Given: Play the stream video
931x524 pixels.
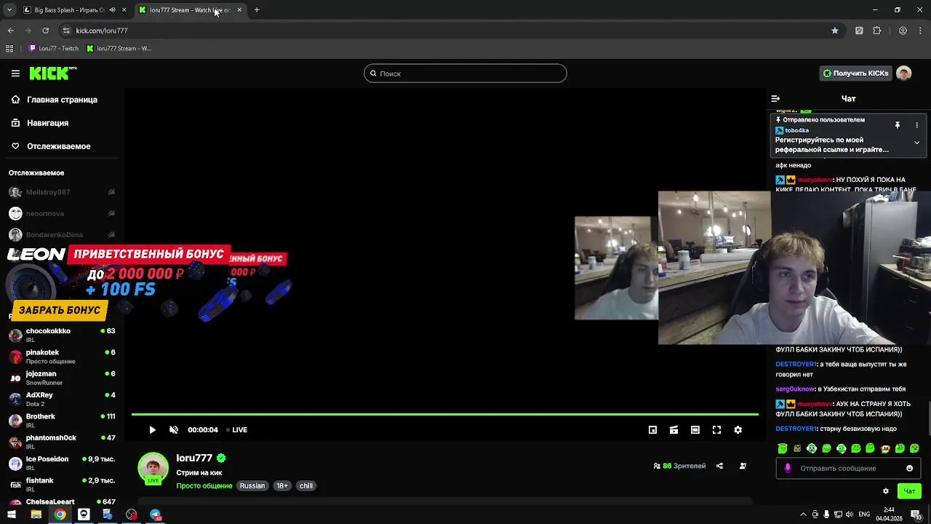Looking at the screenshot, I should tap(152, 430).
